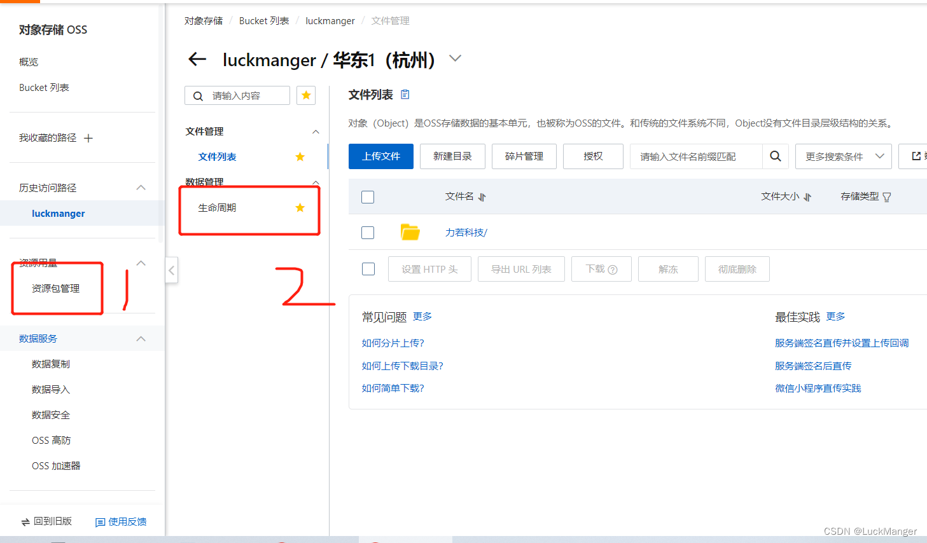Open the 如何简单下载? link
The height and width of the screenshot is (543, 927).
pos(393,388)
